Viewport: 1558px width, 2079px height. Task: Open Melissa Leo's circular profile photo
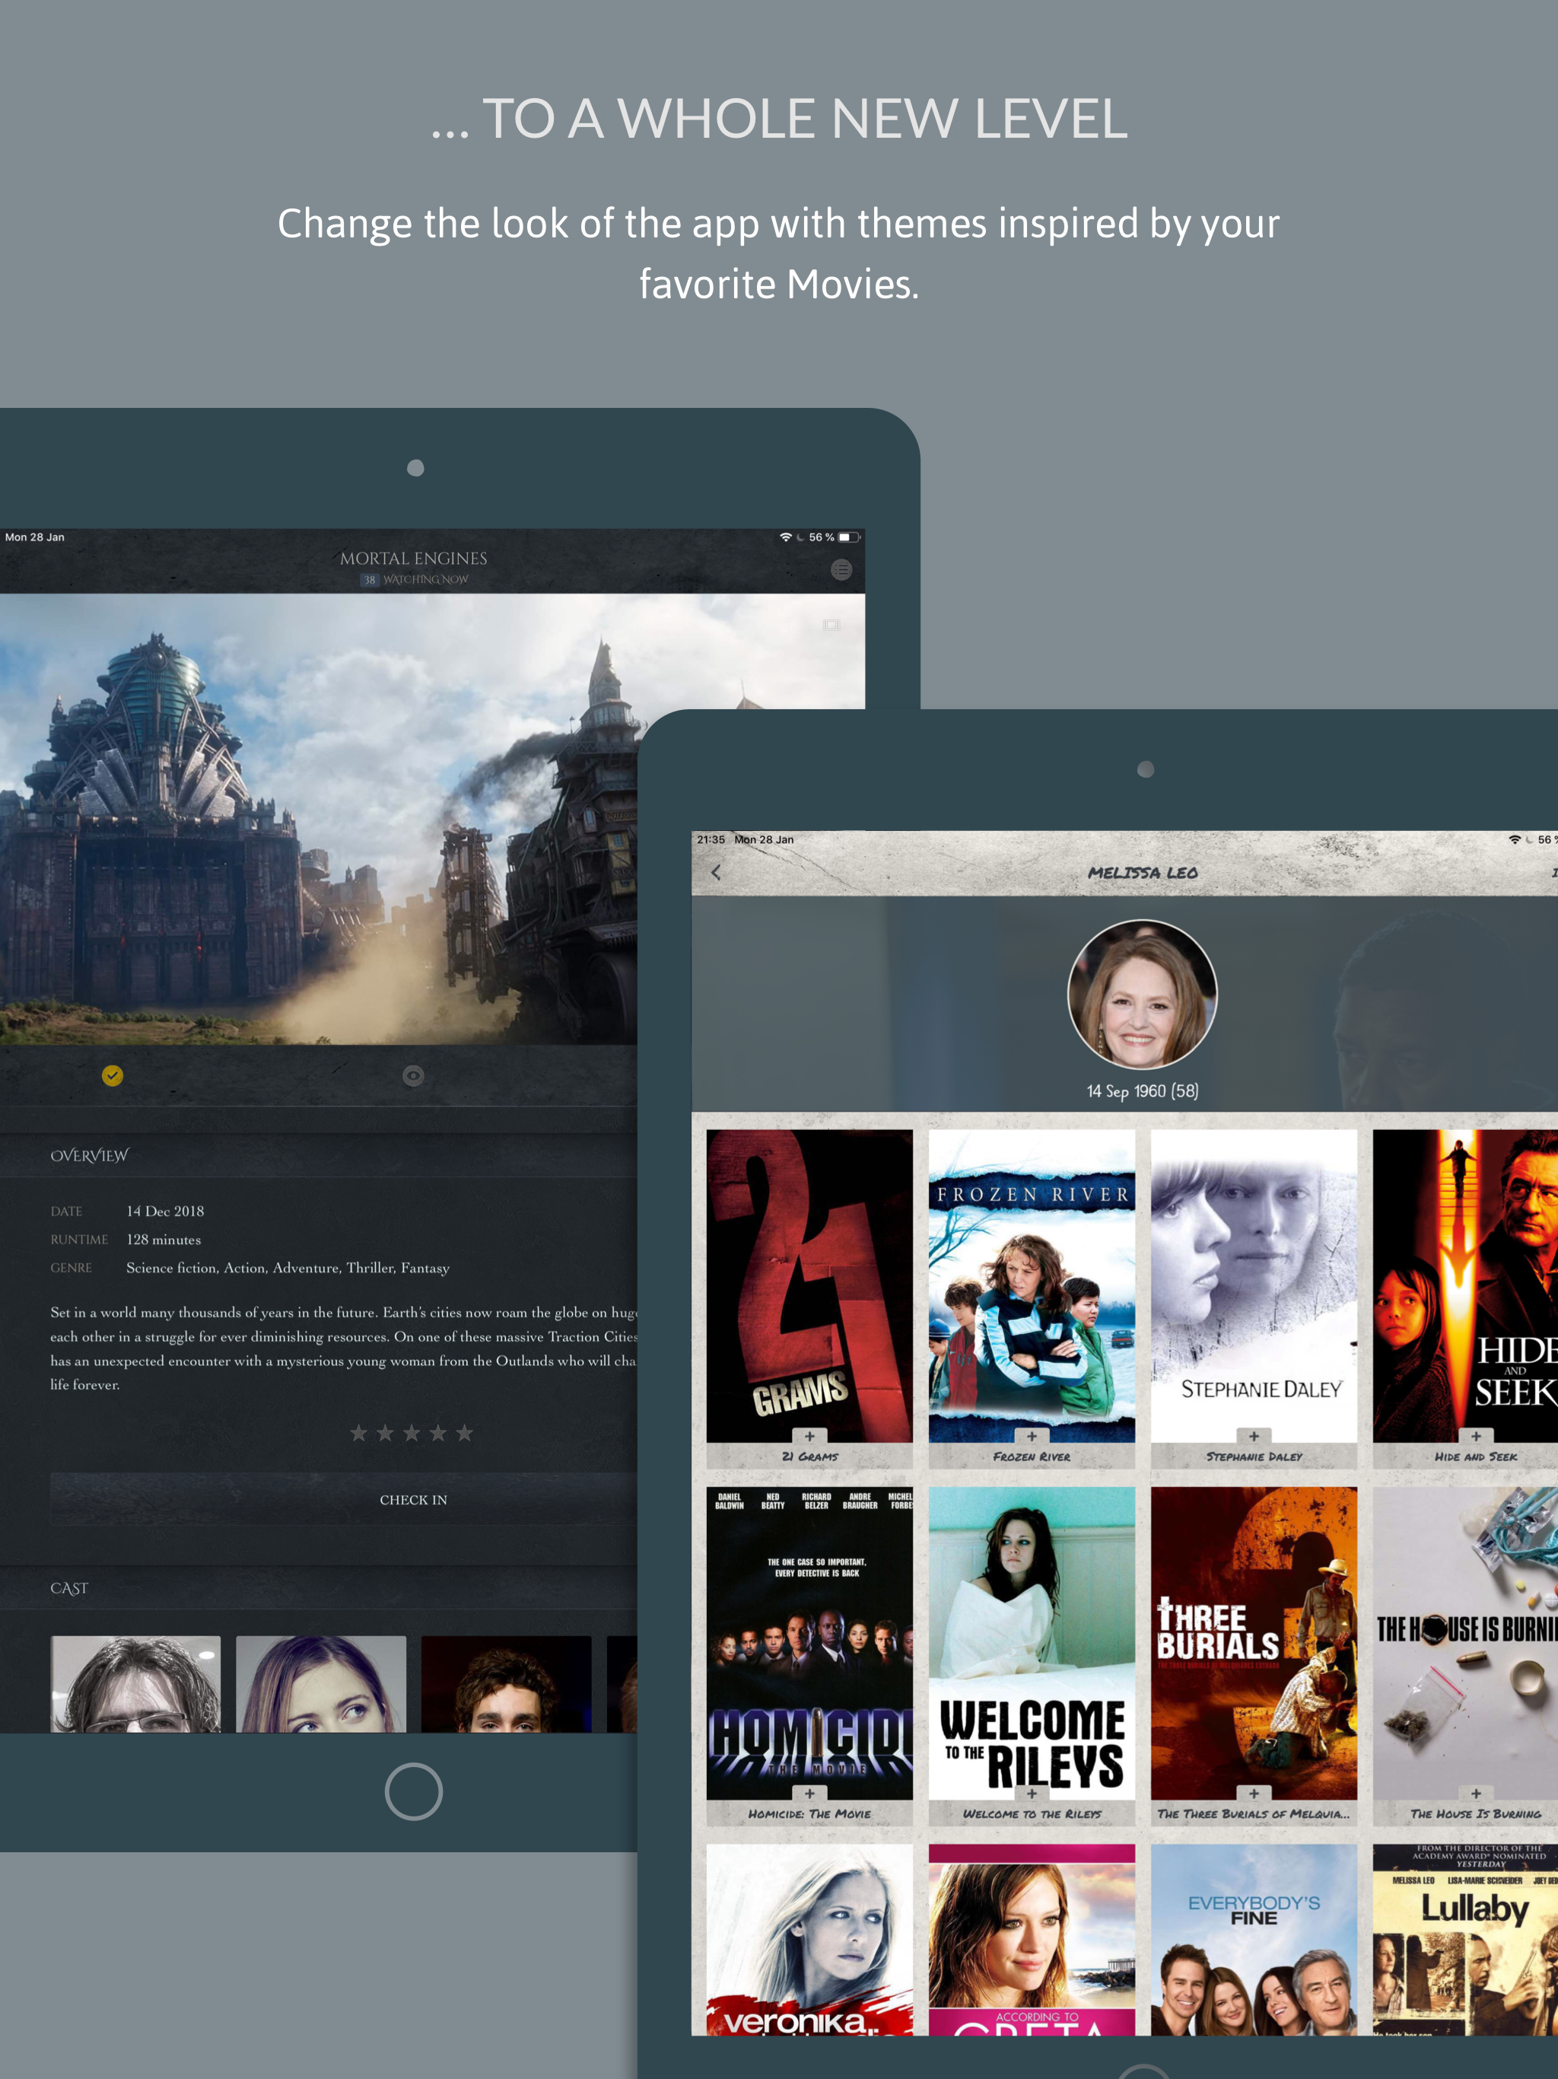pos(1143,995)
